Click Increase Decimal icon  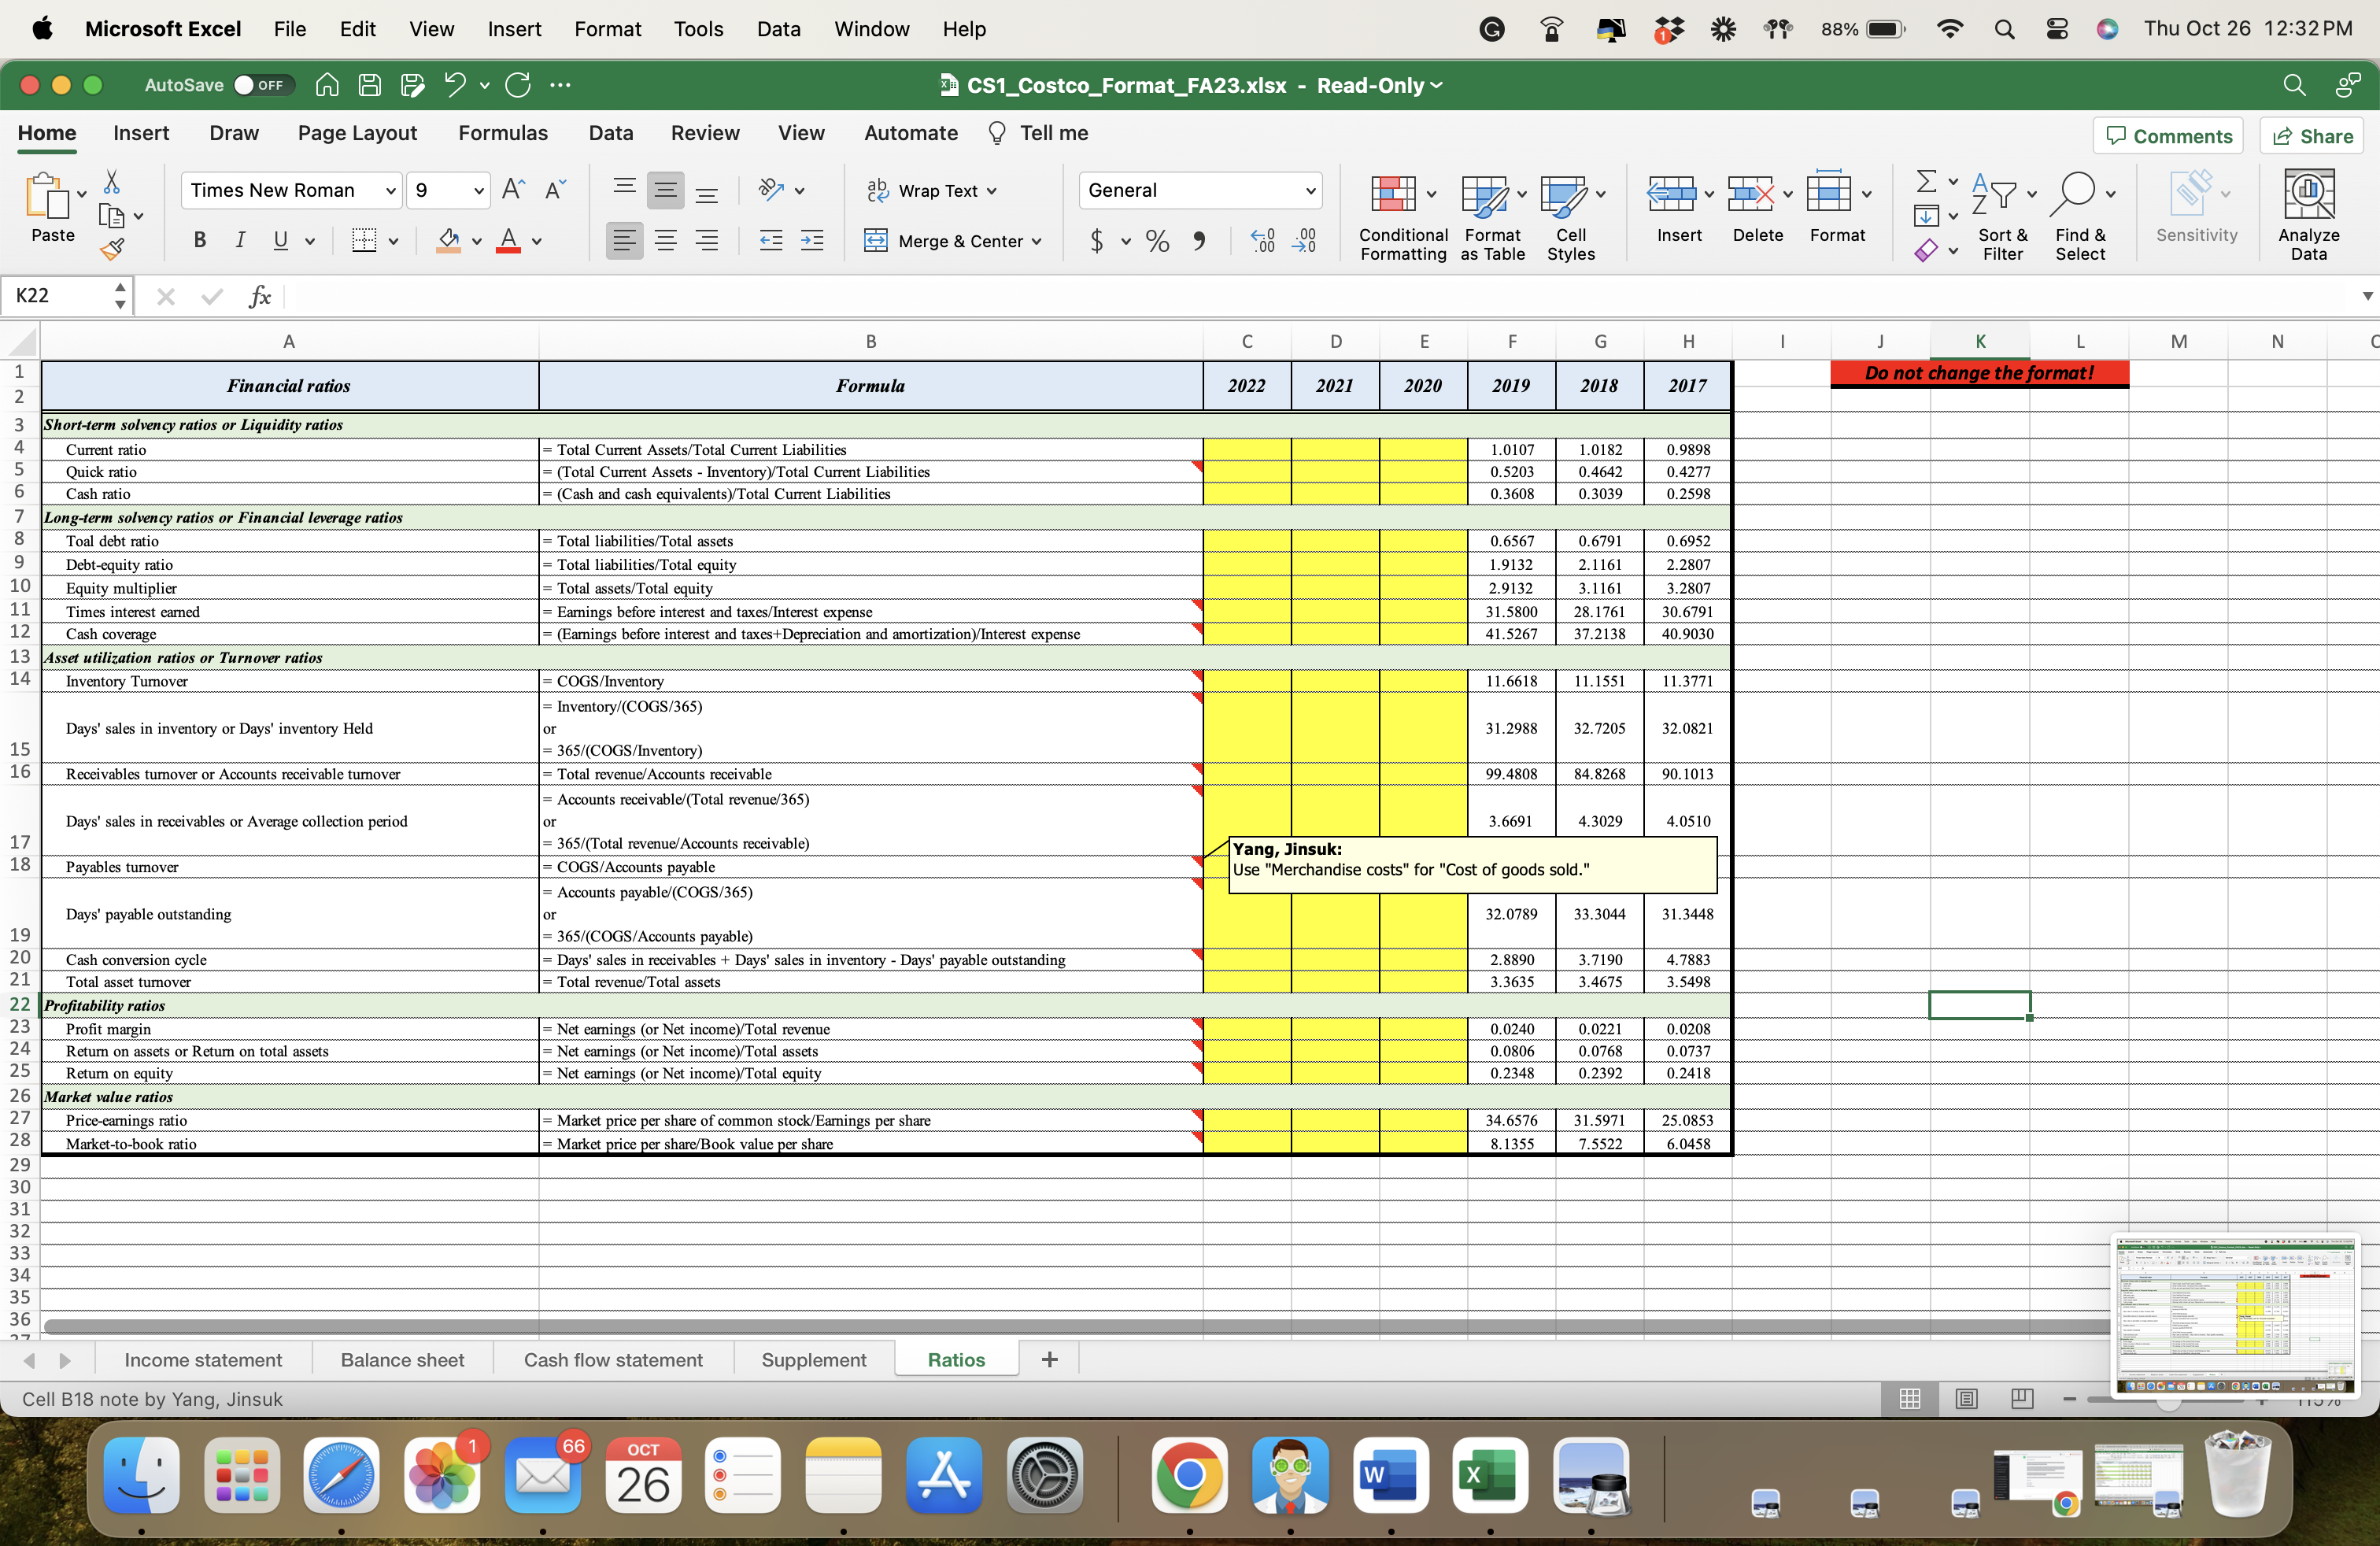coord(1262,241)
